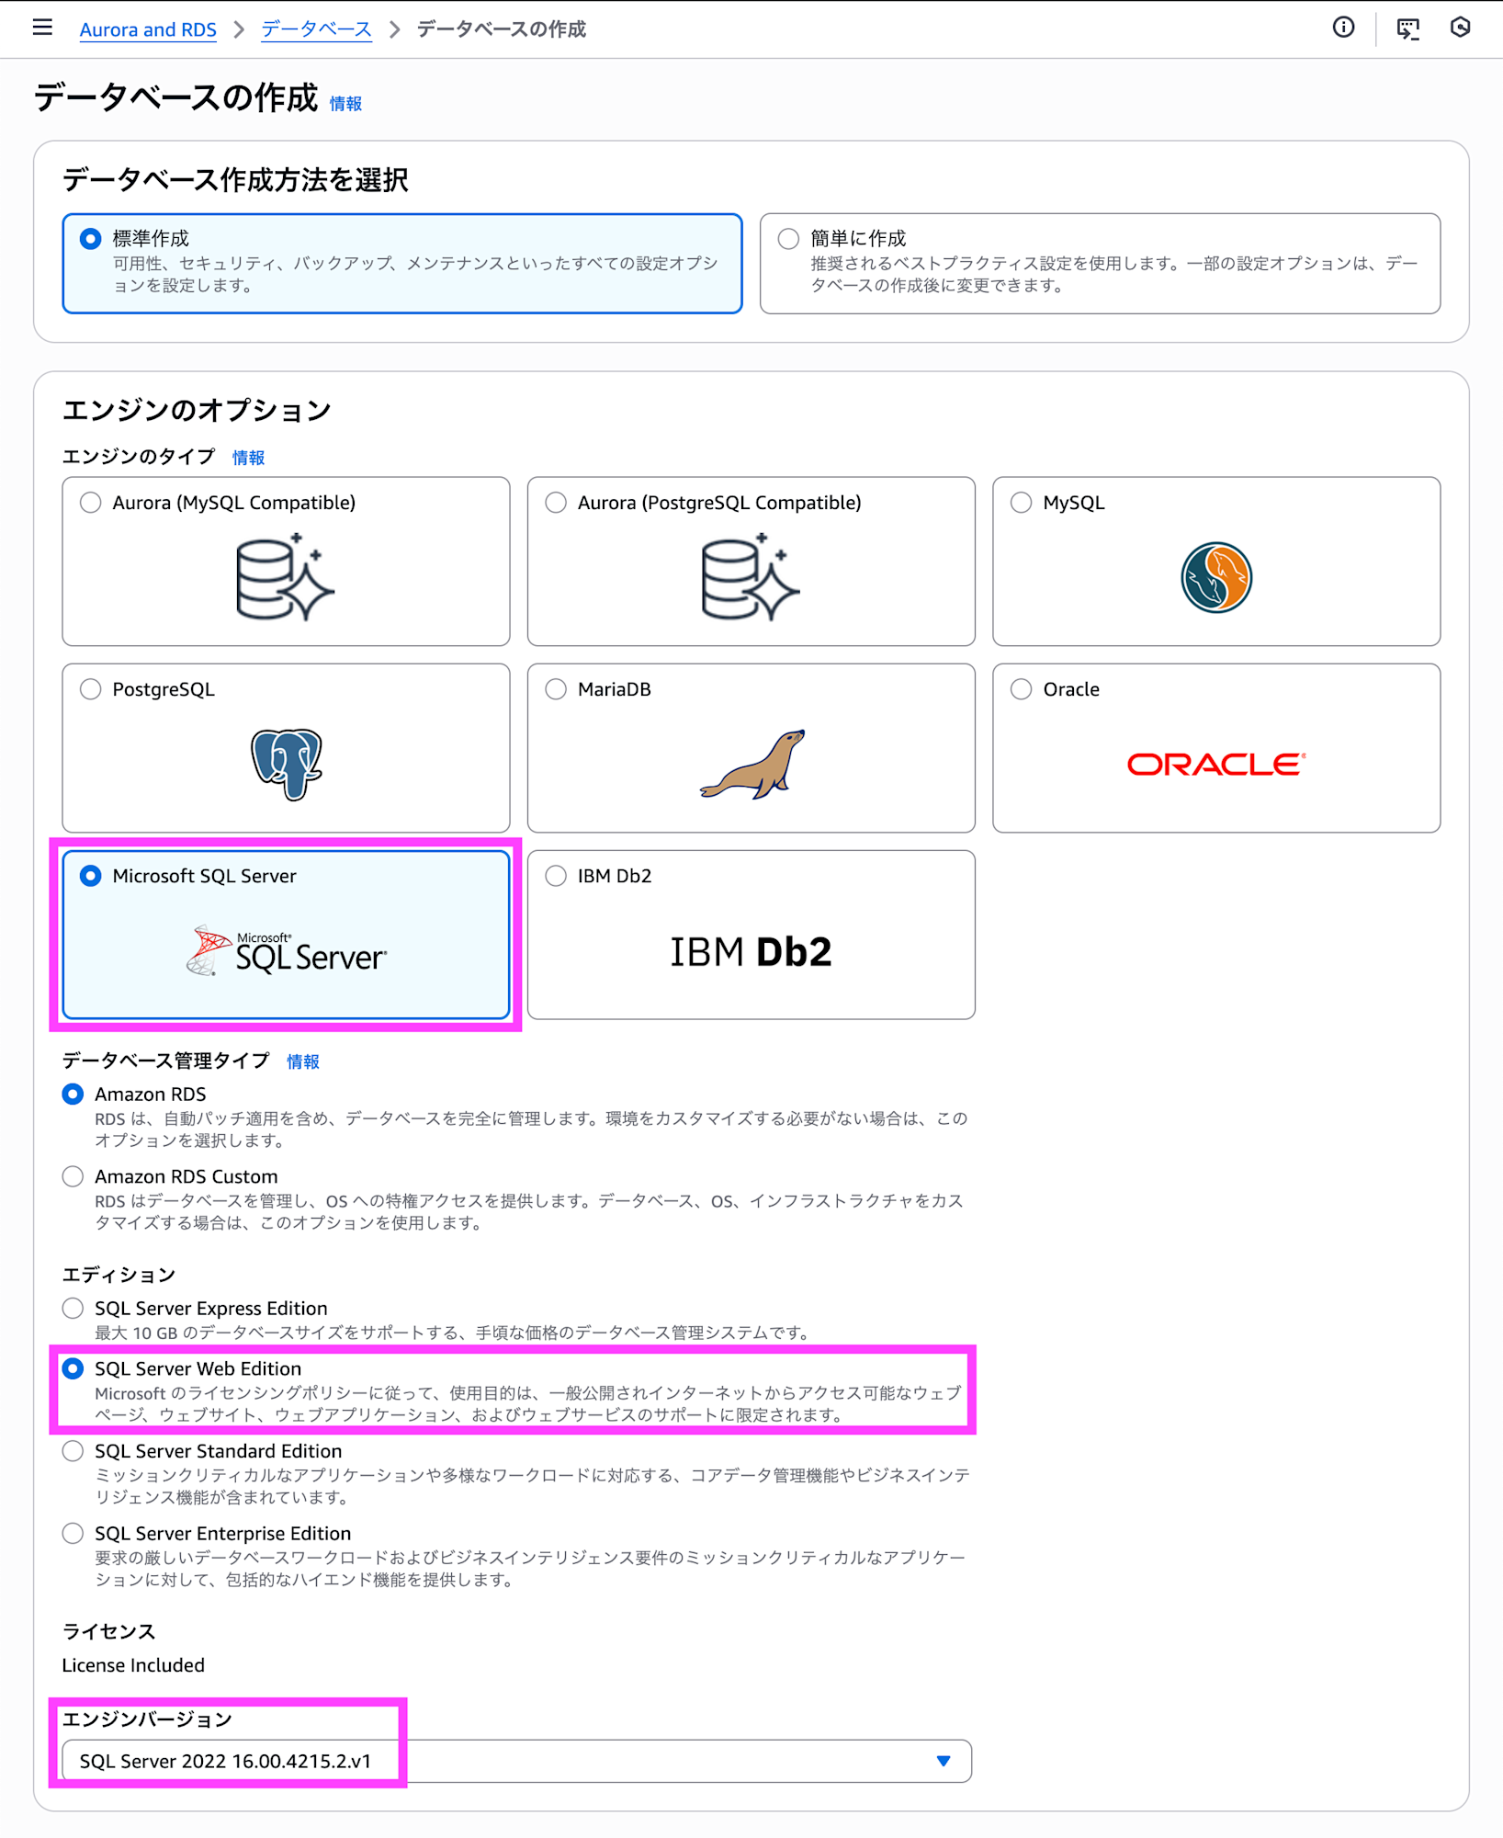The width and height of the screenshot is (1503, 1838).
Task: Click the info circle icon at top right
Action: 1343,28
